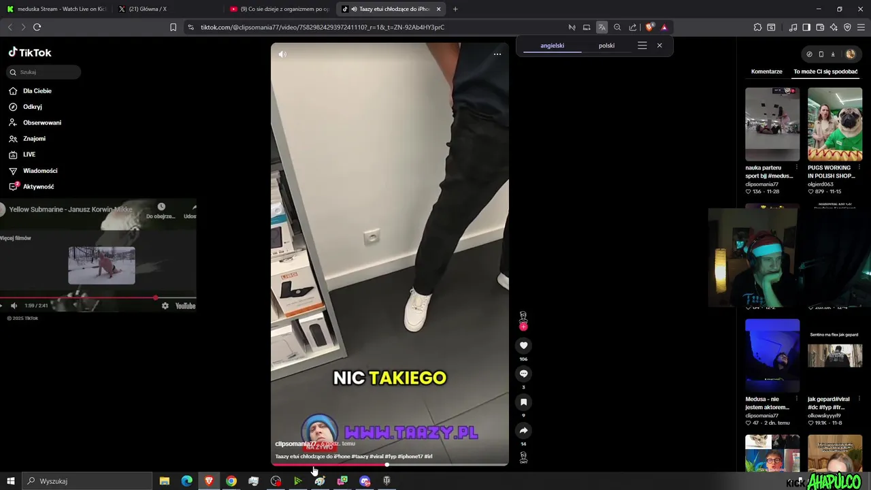Open the TikTok profile avatar

pos(851,54)
